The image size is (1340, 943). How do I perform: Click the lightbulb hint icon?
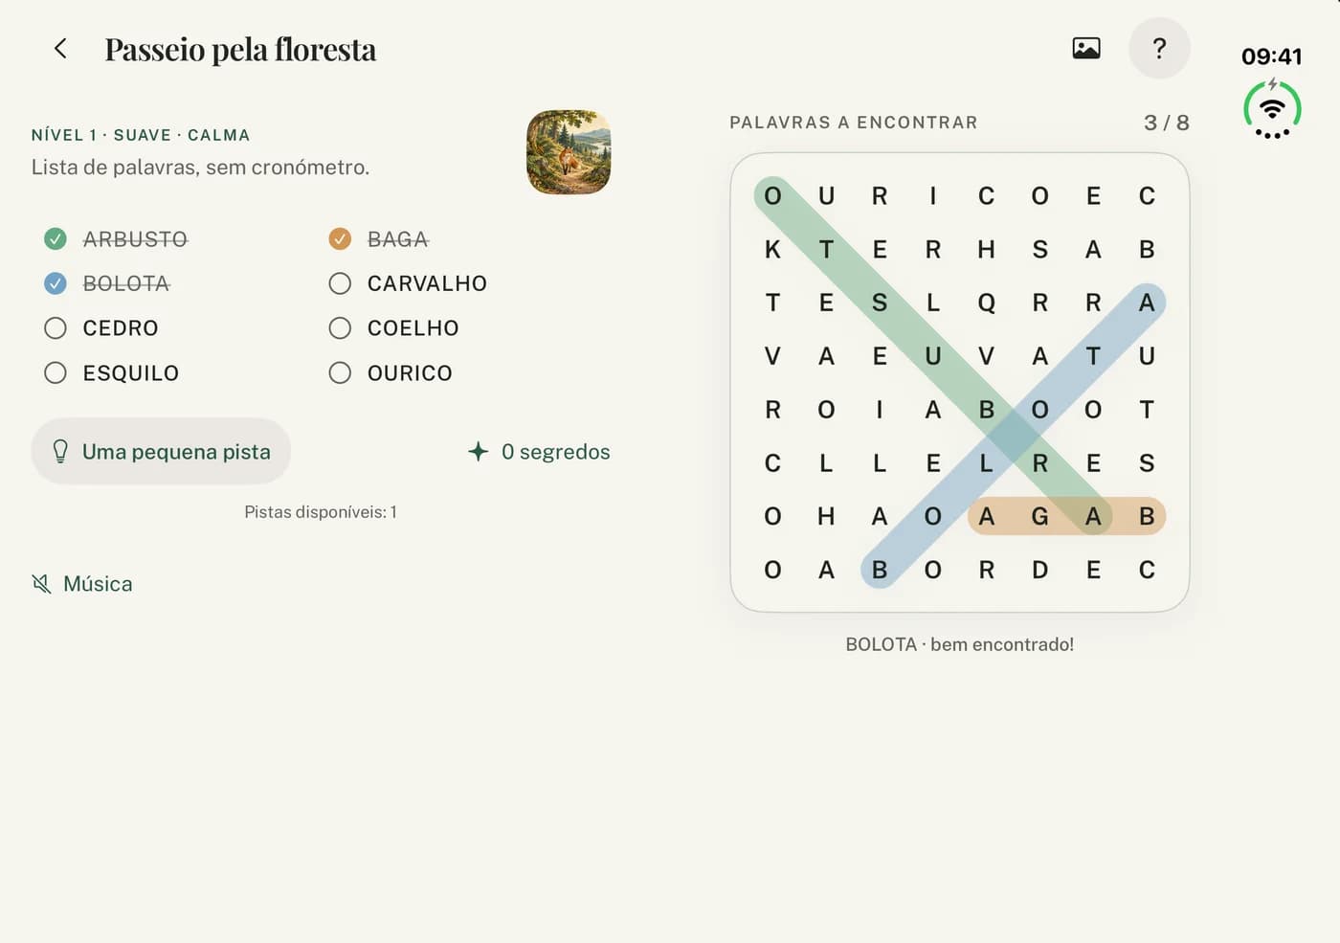60,451
